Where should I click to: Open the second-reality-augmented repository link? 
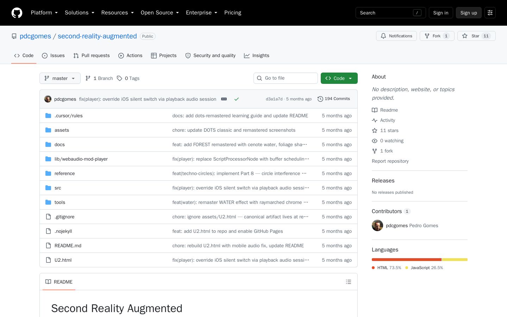click(97, 36)
